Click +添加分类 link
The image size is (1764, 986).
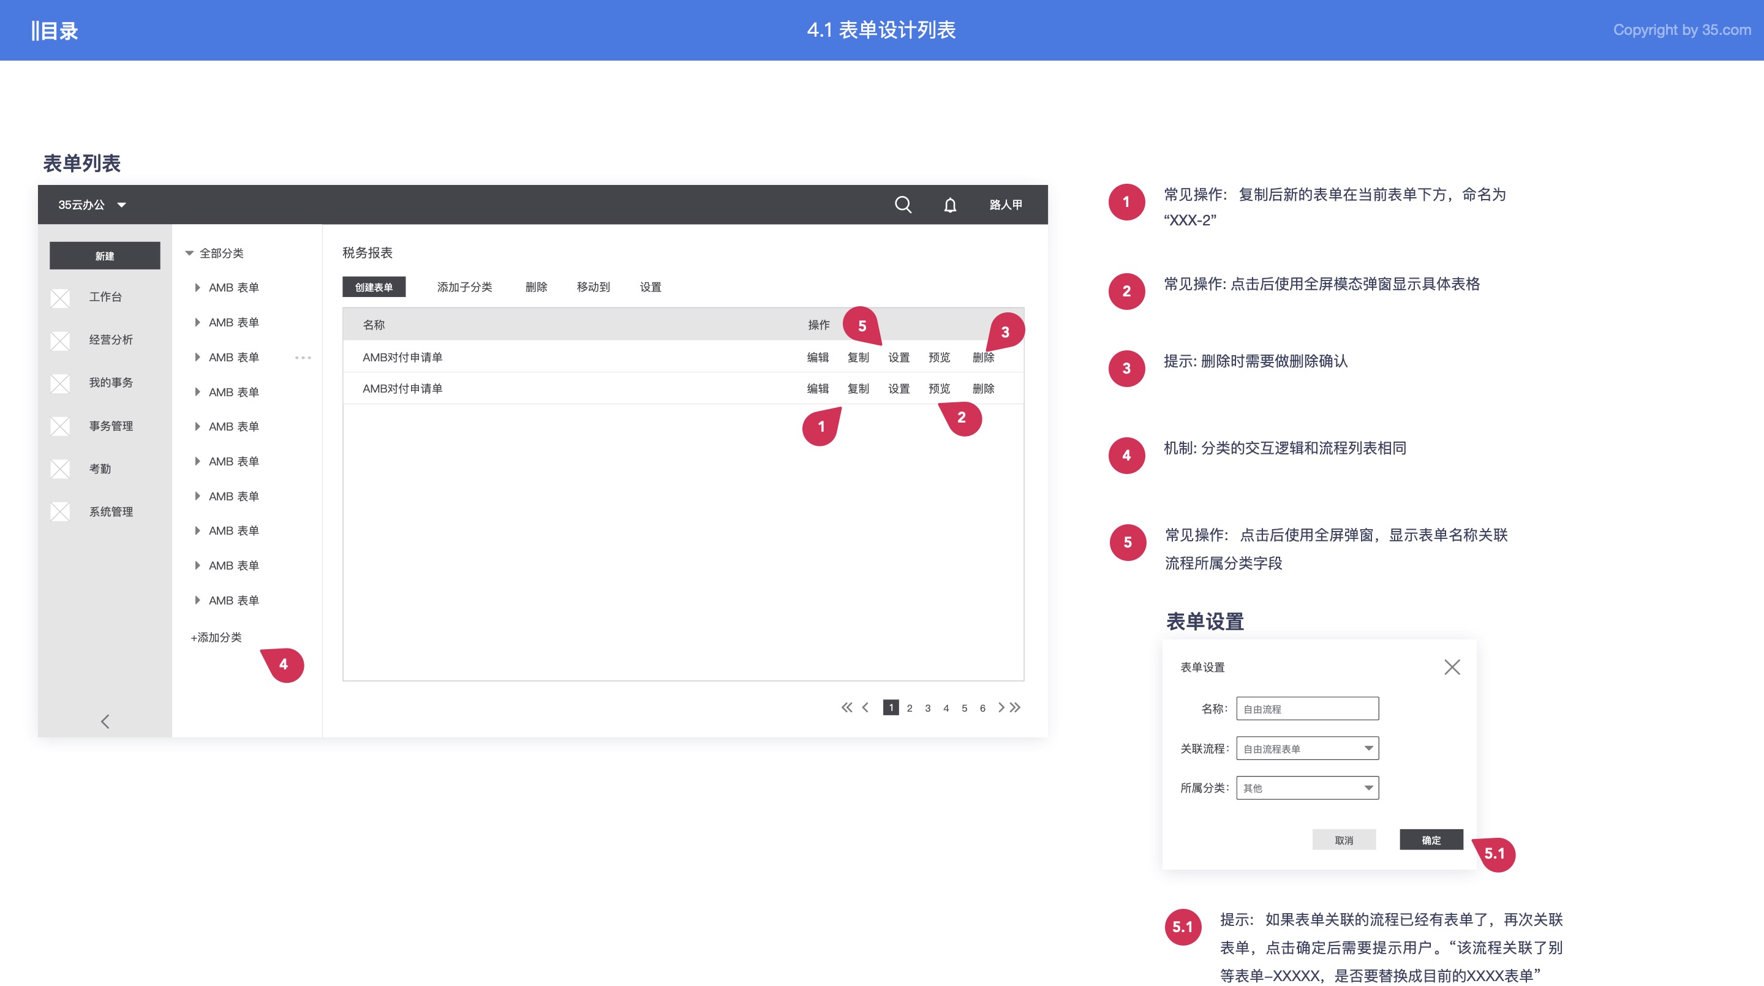(216, 638)
